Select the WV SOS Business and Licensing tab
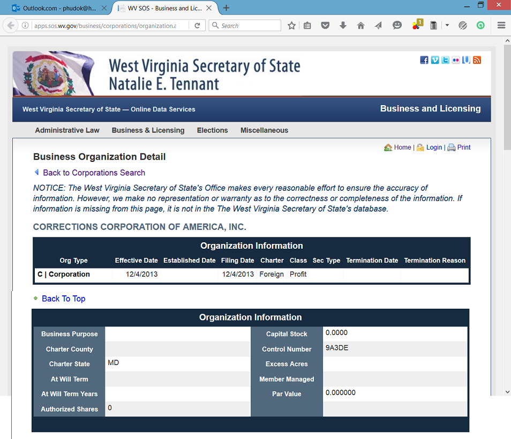This screenshot has width=511, height=439. (x=164, y=8)
